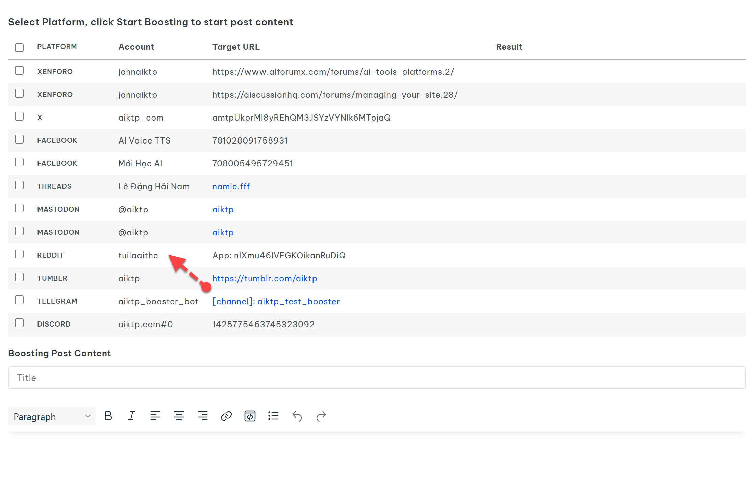Focus the Title input field

tap(377, 378)
